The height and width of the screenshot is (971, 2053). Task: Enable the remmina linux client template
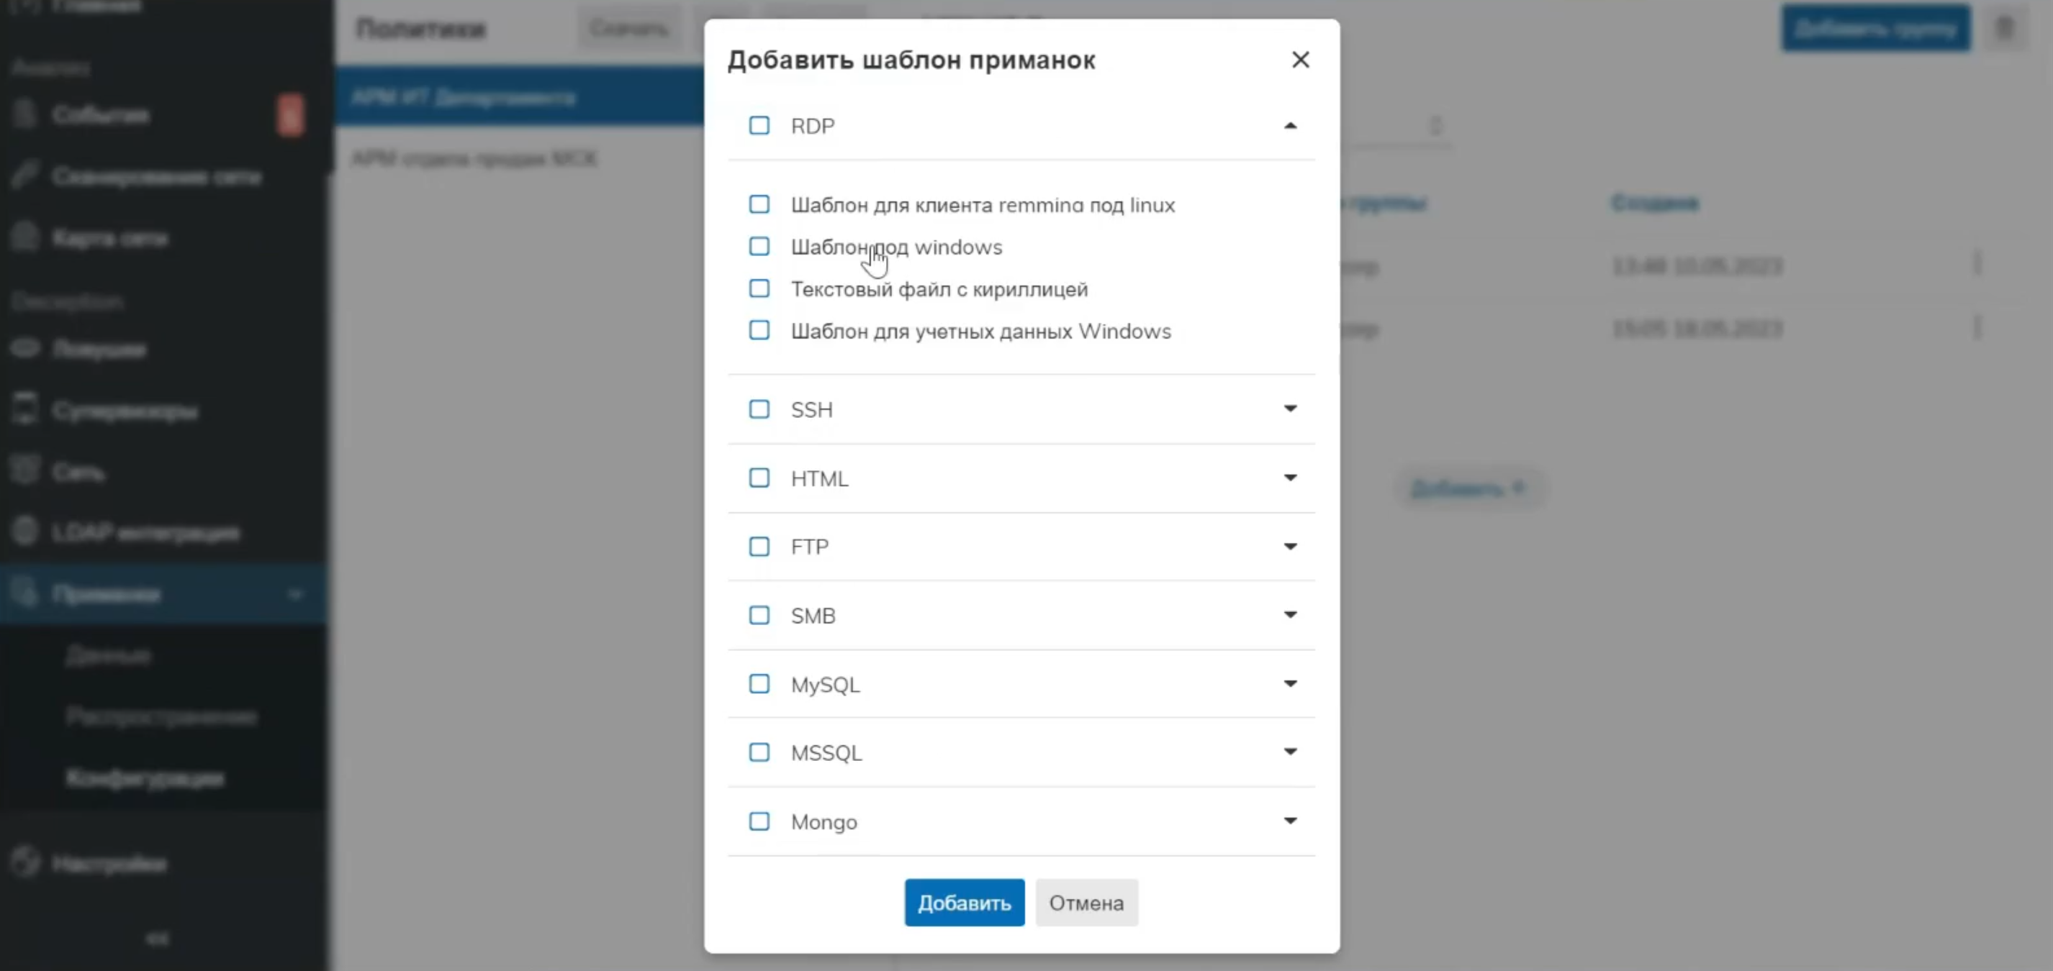(x=759, y=205)
